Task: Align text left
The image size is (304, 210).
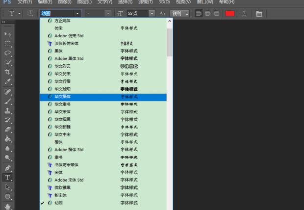Action: click(199, 13)
